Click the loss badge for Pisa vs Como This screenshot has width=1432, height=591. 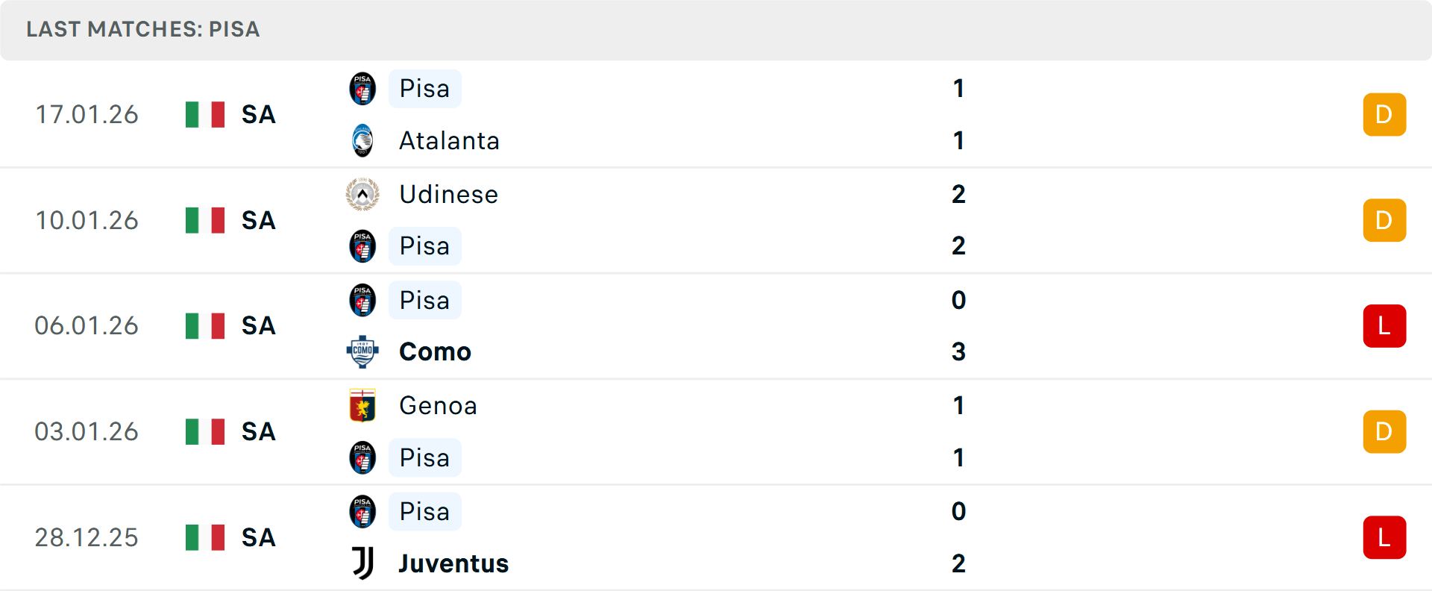1384,326
